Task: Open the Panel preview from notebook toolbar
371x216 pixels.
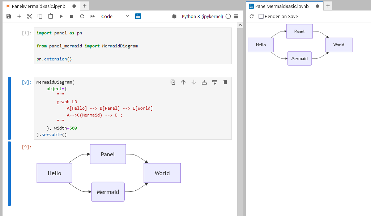Action: click(138, 16)
